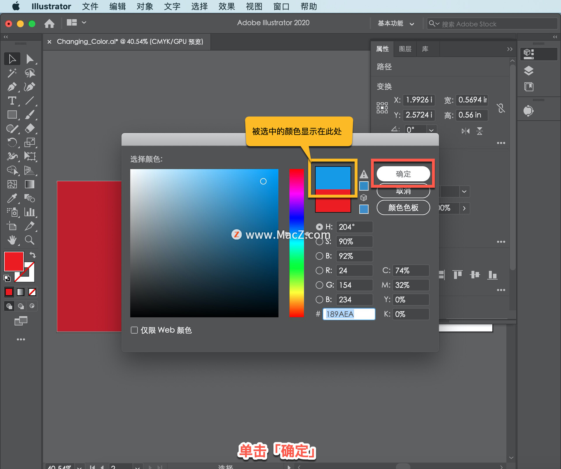This screenshot has width=561, height=469.
Task: Expand the rotation angle dropdown
Action: [x=431, y=130]
